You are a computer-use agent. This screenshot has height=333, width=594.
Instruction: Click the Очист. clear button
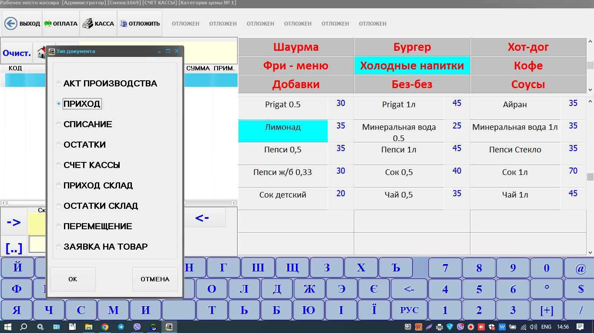[17, 53]
